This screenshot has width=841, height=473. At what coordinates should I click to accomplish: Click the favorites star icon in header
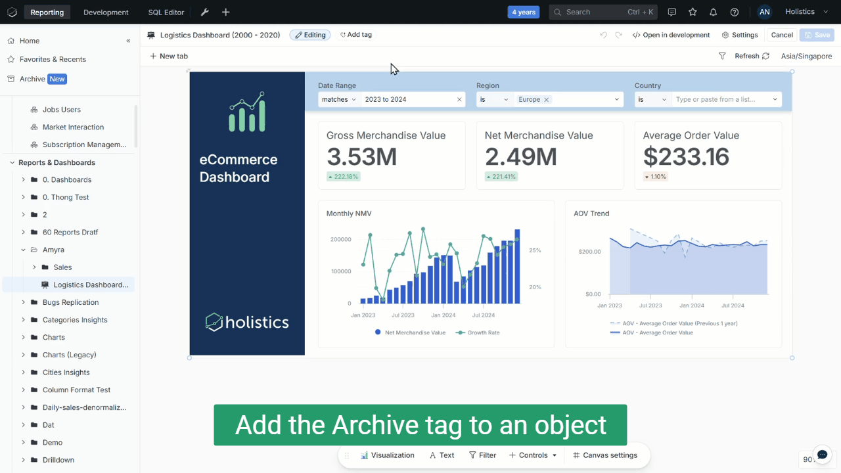click(x=693, y=12)
